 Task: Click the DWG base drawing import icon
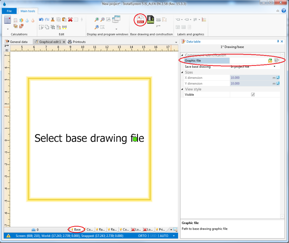click(x=140, y=20)
